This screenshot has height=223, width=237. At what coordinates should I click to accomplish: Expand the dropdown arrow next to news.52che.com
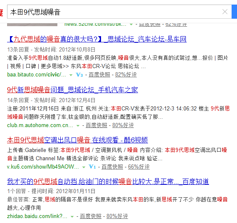(x=131, y=25)
